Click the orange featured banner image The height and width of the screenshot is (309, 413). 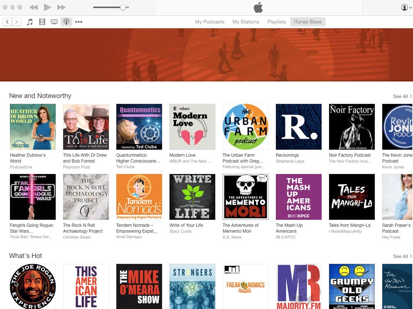[206, 55]
